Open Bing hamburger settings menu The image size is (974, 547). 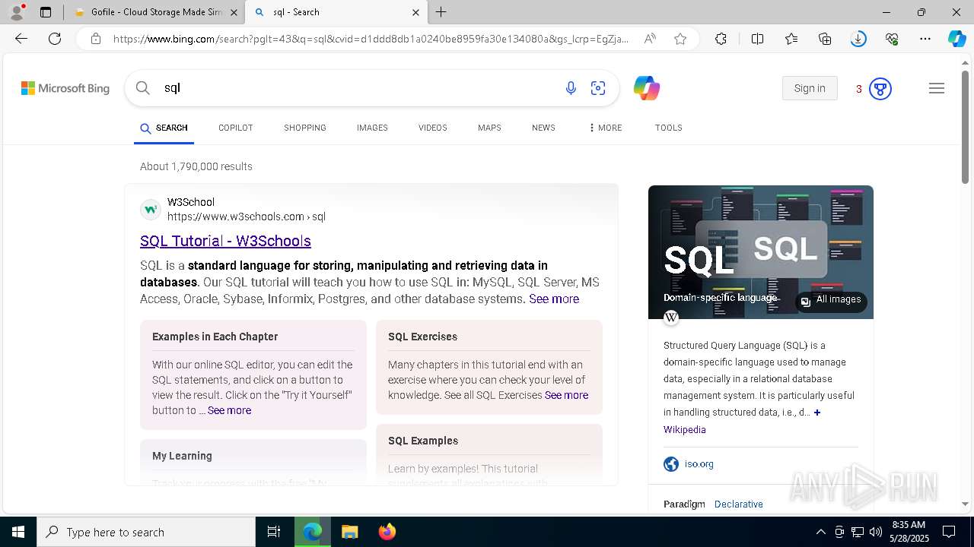point(937,88)
